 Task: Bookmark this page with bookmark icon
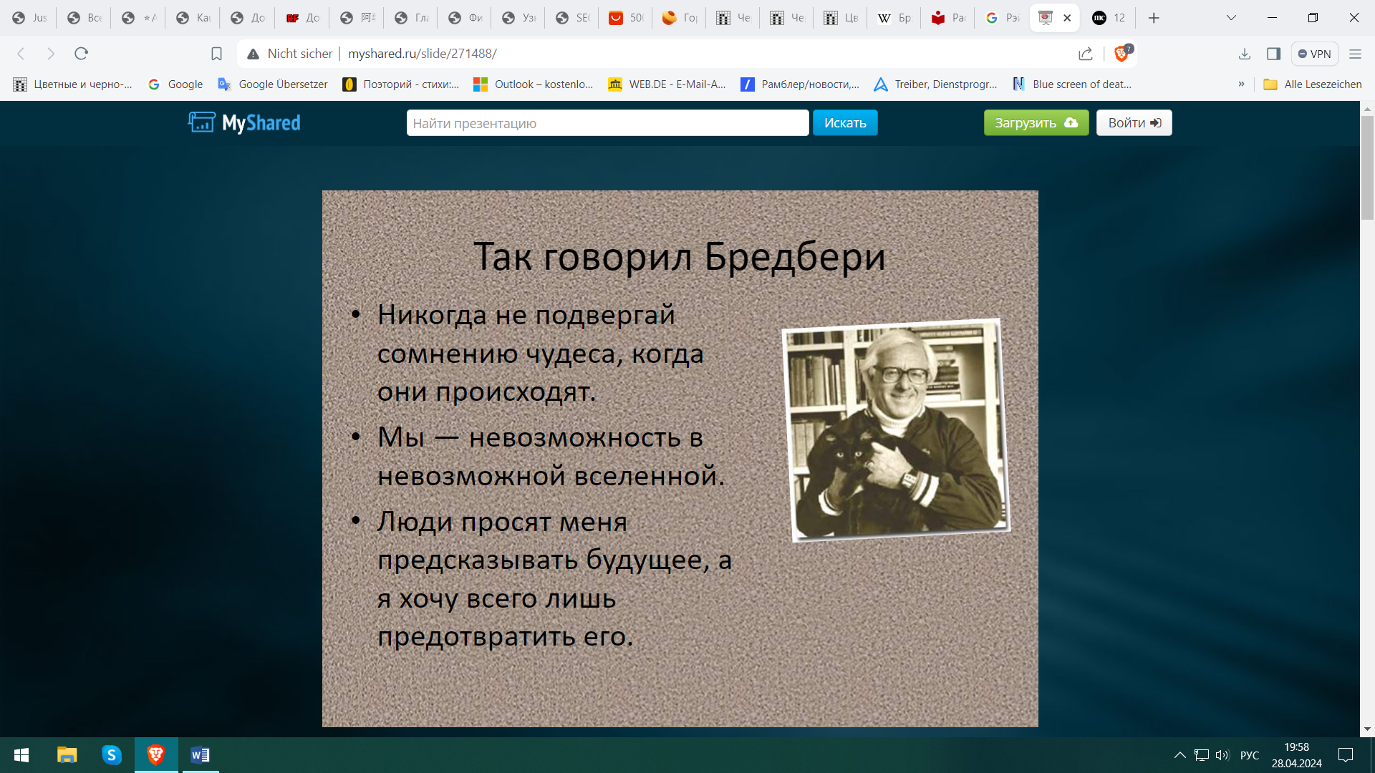(216, 54)
